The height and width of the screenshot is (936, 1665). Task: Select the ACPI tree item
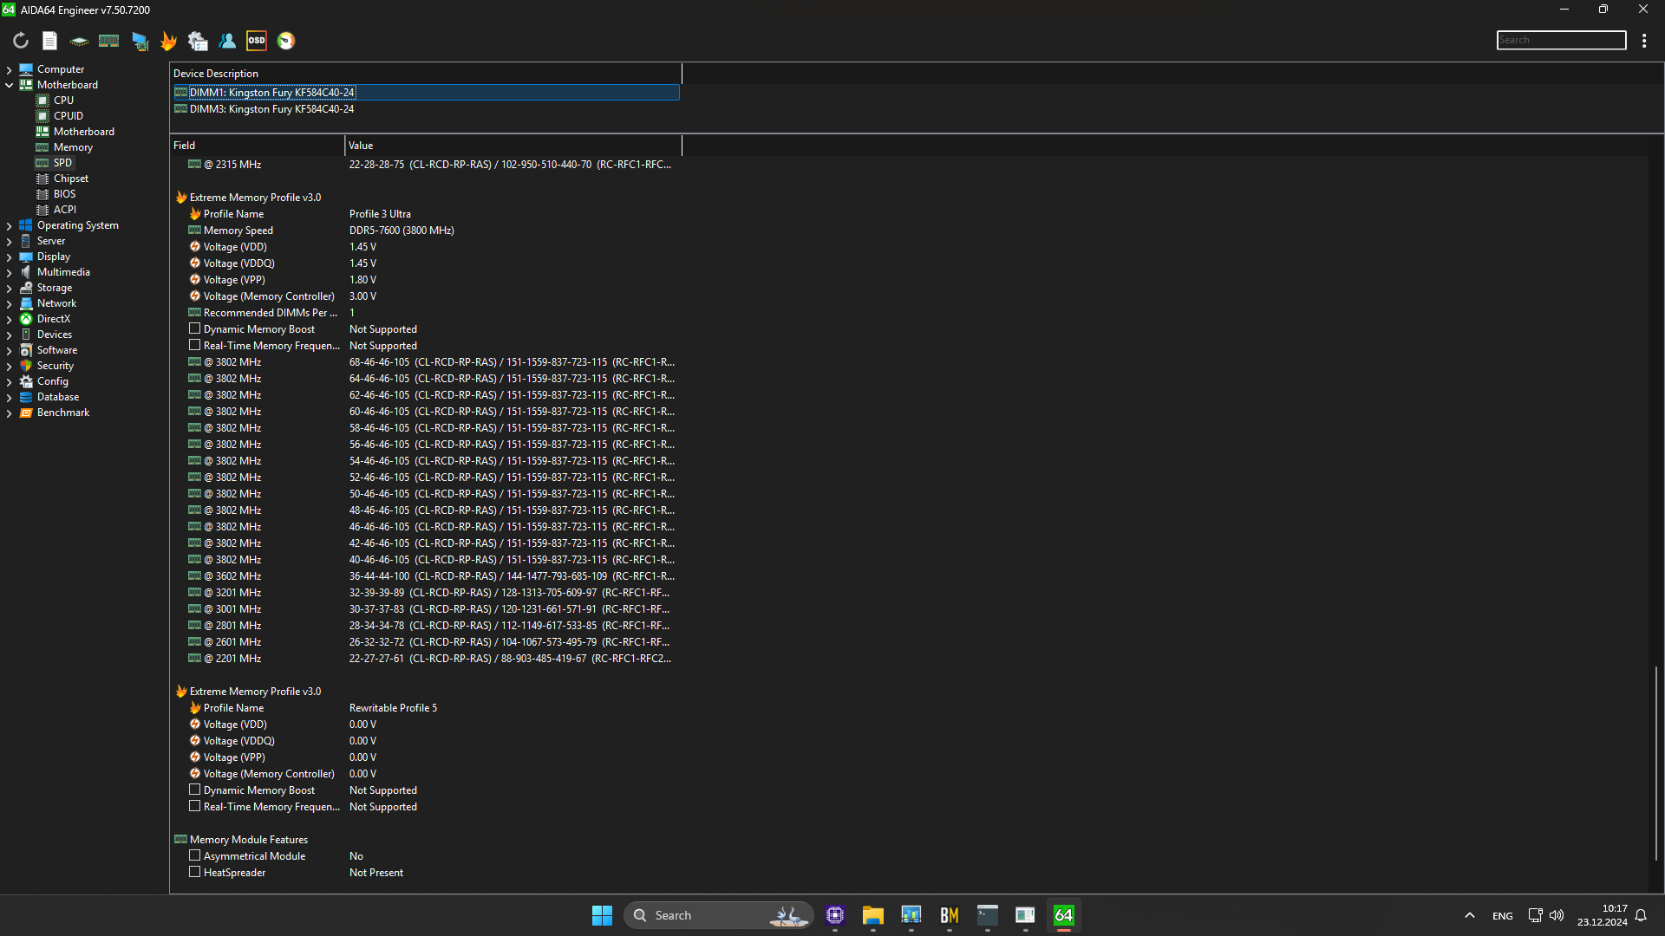click(64, 210)
